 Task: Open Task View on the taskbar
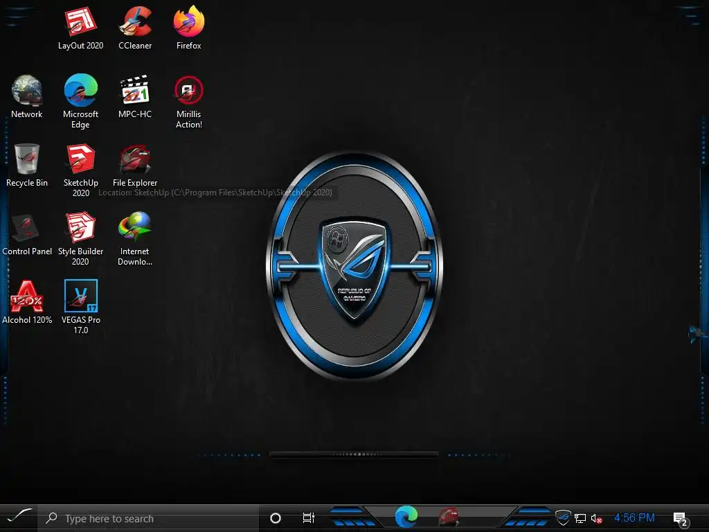click(x=308, y=518)
